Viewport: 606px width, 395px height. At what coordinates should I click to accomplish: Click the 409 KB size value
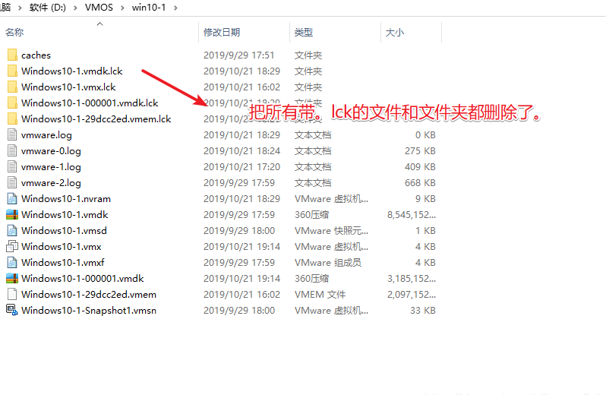[420, 166]
